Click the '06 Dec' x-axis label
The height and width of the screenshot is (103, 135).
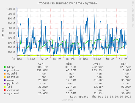57,59
